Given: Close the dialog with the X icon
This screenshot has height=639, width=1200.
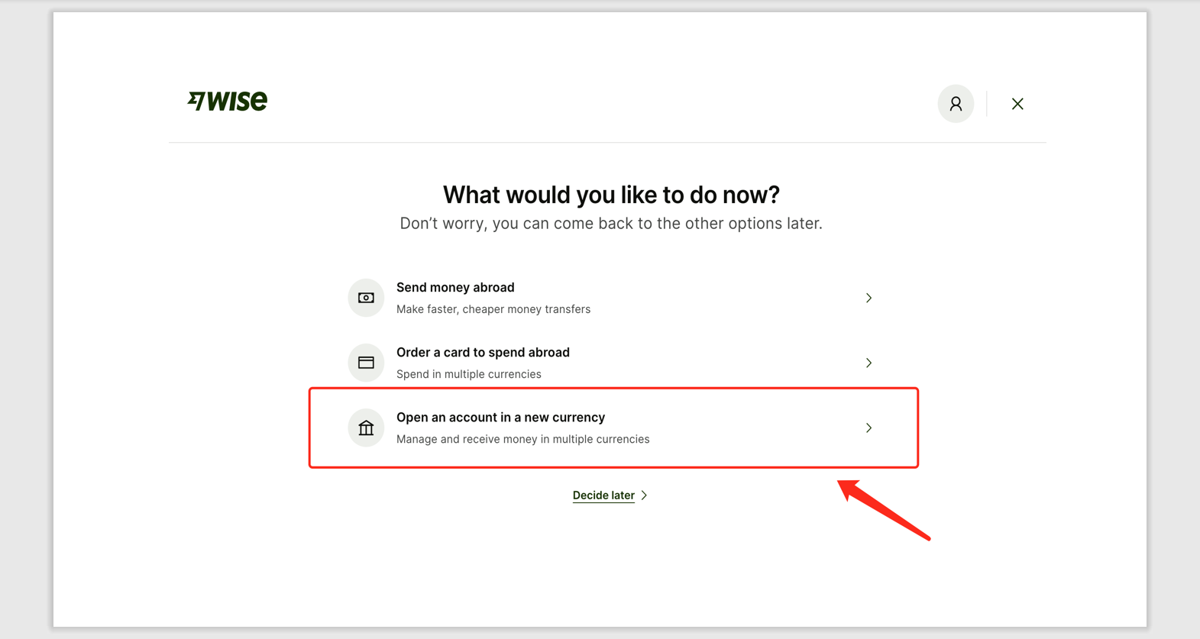Looking at the screenshot, I should point(1017,104).
